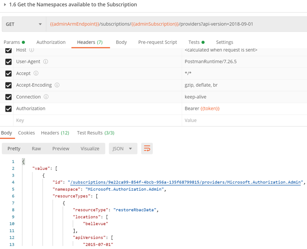Click the "restoreRbacData" resourceType value
This screenshot has width=307, height=249.
click(x=135, y=210)
